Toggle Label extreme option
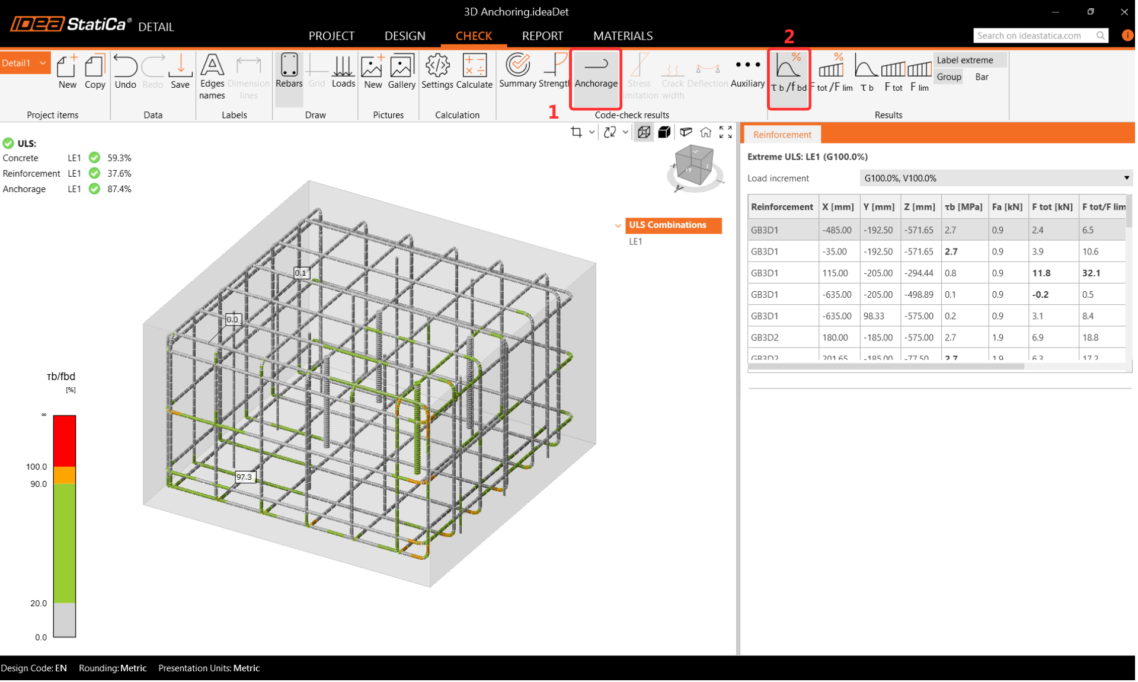Screen dimensions: 1138x682 [965, 60]
